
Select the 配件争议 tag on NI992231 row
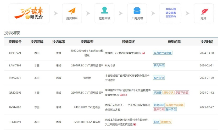159,78
